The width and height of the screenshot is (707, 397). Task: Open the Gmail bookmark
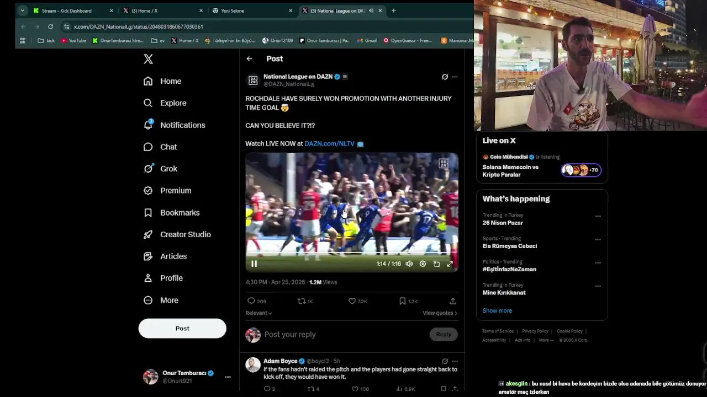[367, 40]
